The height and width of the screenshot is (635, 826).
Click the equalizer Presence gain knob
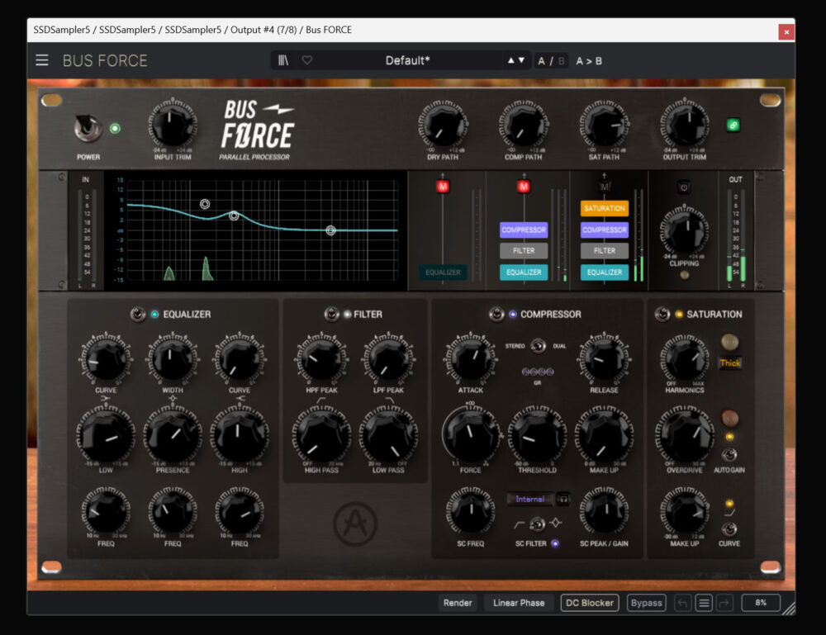point(173,434)
